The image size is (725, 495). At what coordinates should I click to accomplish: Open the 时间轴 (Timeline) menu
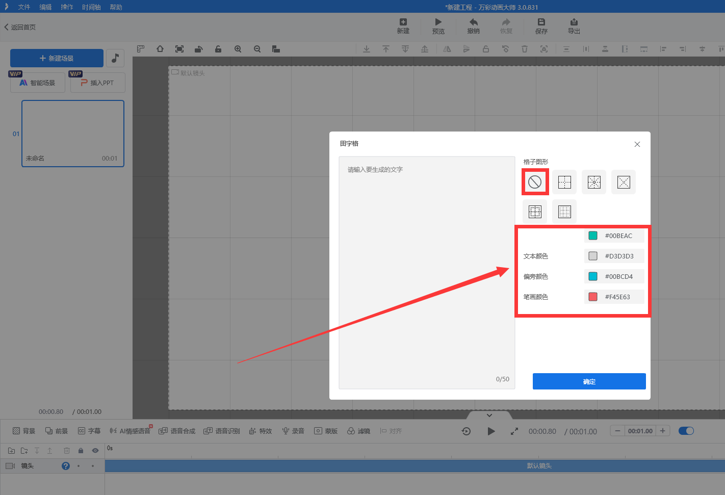coord(91,7)
